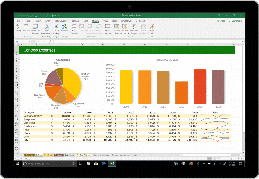Switch to the Formulas ribbon tab
This screenshot has height=179, width=259.
click(x=75, y=21)
